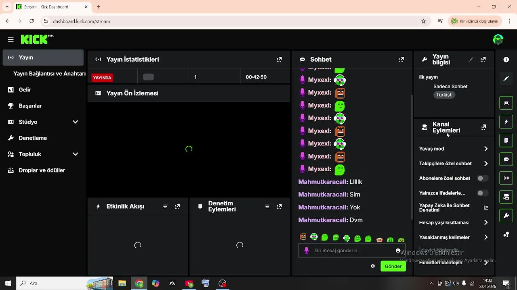Viewport: 517px width, 290px height.
Task: Click the YAYINDA live badge
Action: (102, 78)
